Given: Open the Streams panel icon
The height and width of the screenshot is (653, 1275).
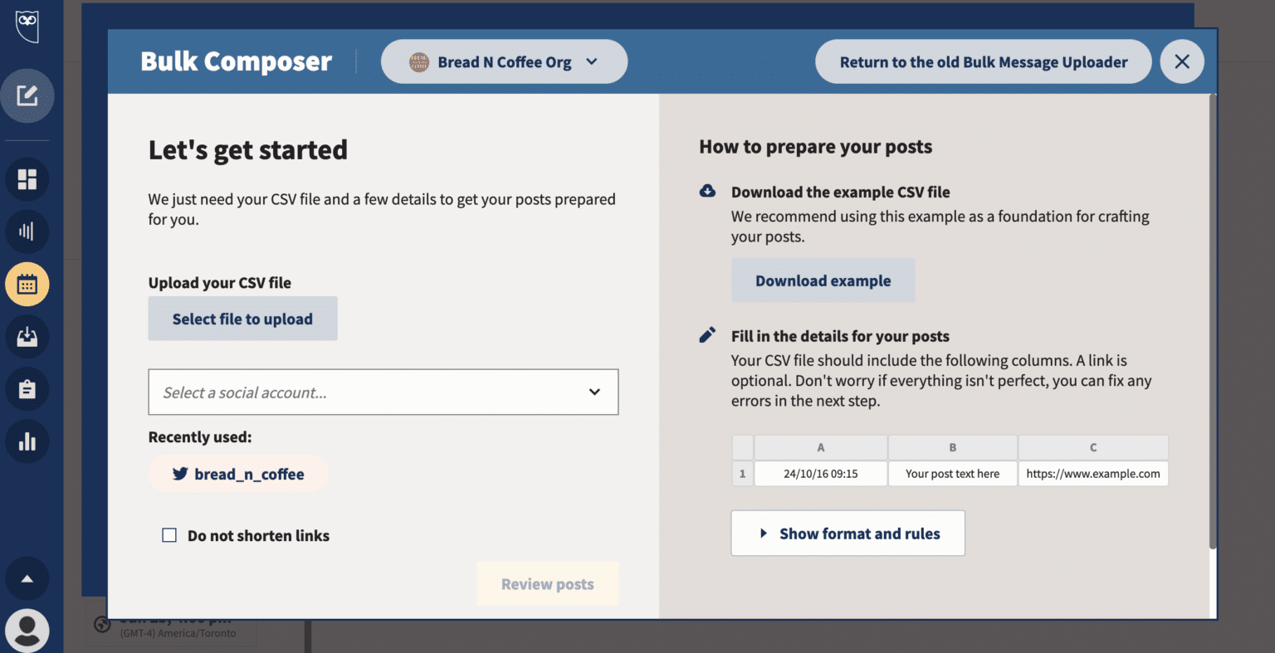Looking at the screenshot, I should (x=27, y=179).
